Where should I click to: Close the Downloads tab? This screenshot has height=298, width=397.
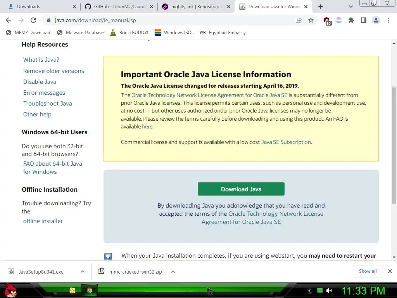click(x=74, y=7)
